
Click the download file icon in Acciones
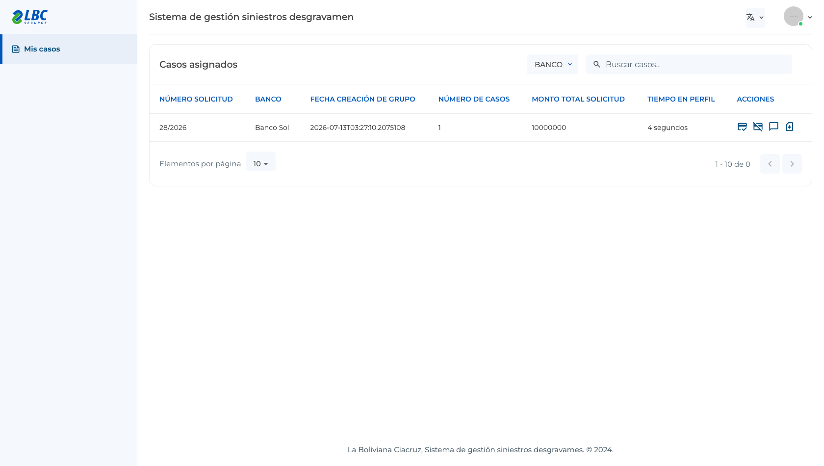[x=789, y=127]
